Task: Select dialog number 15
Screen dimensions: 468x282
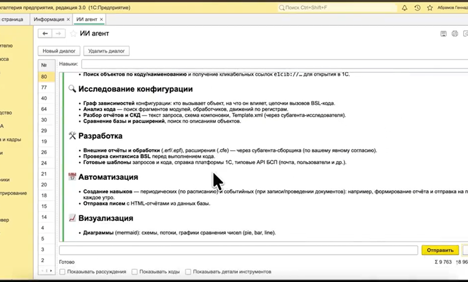Action: click(x=46, y=206)
